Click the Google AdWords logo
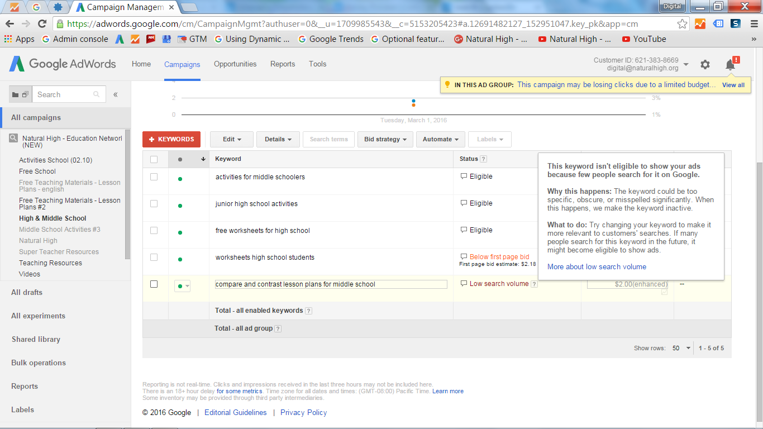Viewport: 763px width, 429px height. 63,64
